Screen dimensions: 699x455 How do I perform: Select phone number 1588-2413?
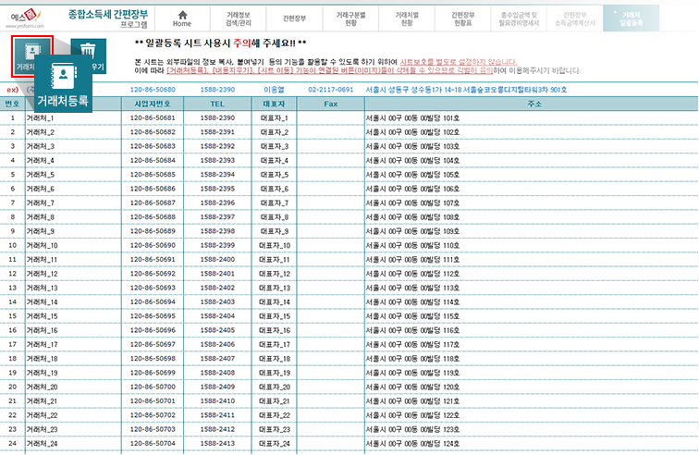click(x=217, y=444)
